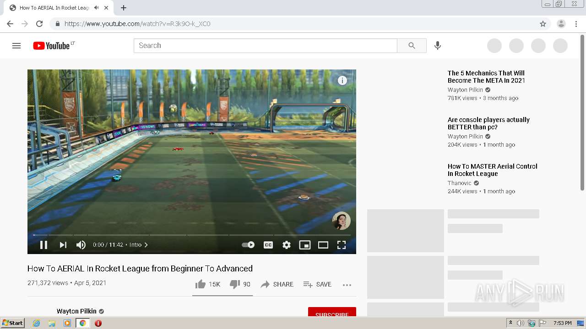Mute the video volume
Image resolution: width=586 pixels, height=329 pixels.
(81, 245)
